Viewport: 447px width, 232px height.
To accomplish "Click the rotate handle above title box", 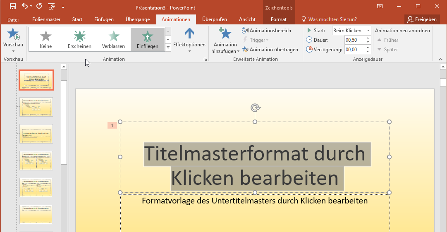I will coord(255,108).
